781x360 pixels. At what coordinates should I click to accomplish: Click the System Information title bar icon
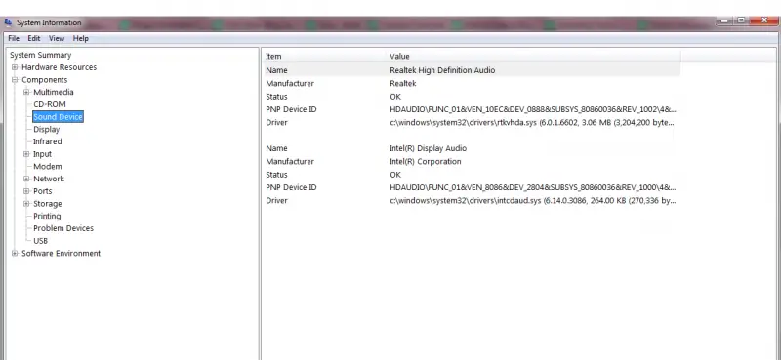(8, 22)
